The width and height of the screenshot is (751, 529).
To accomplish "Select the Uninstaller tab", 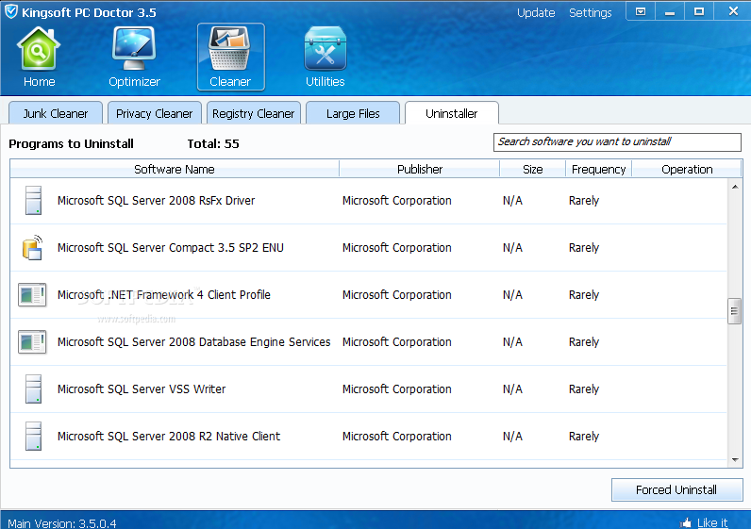I will (x=452, y=113).
